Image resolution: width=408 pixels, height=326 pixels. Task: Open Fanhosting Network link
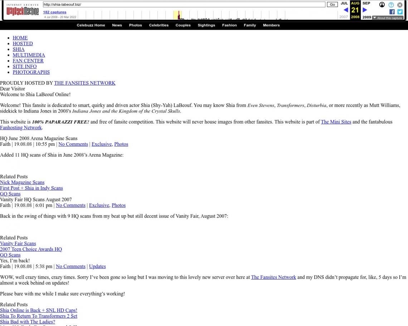click(21, 128)
